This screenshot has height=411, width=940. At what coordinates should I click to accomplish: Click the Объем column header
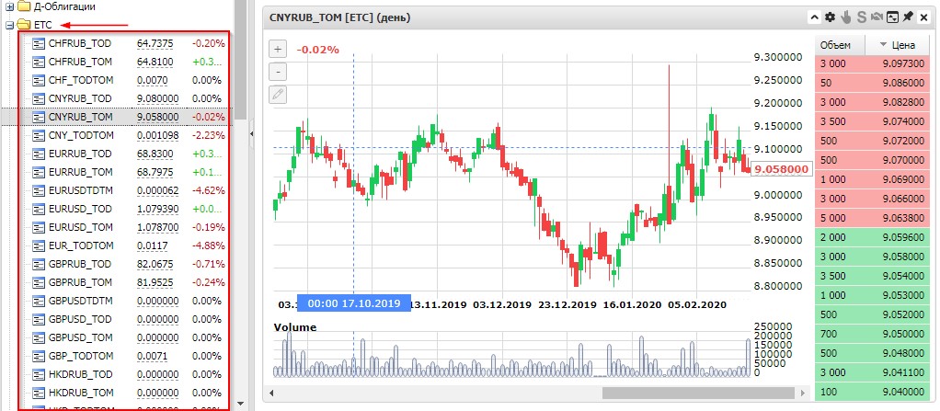coord(840,45)
